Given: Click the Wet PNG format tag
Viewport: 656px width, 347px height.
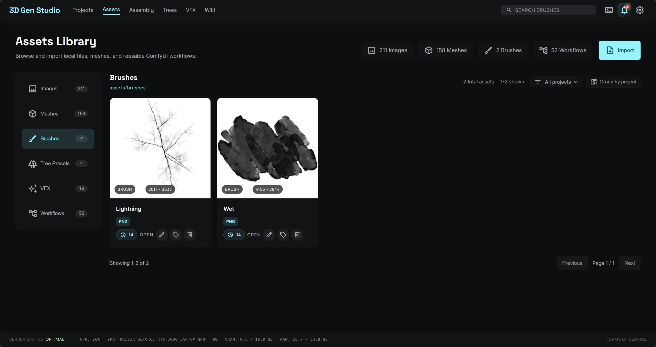Looking at the screenshot, I should (x=231, y=221).
